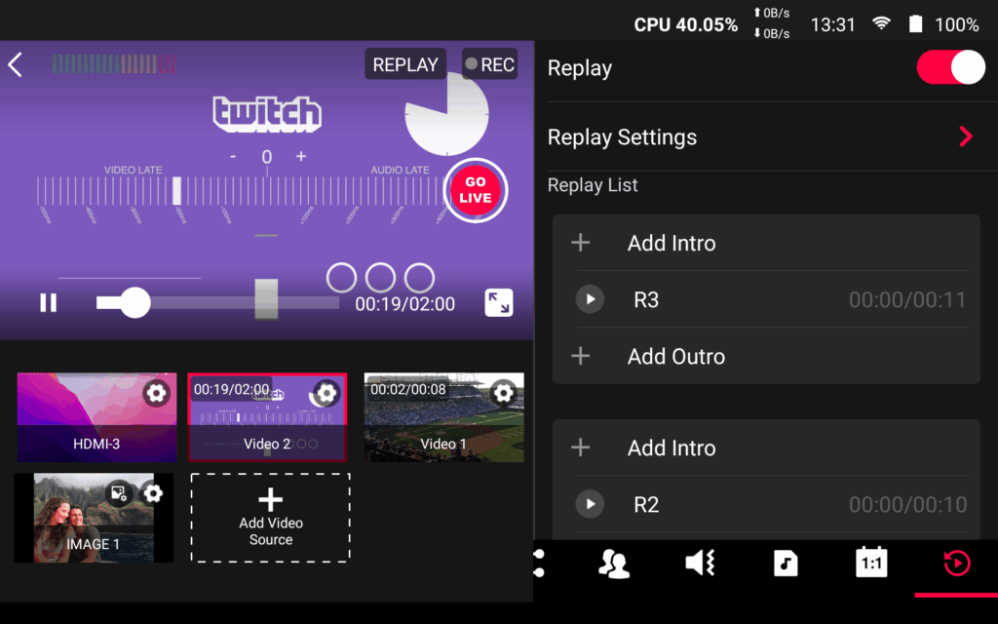Turn off the Replay switch
This screenshot has height=624, width=998.
point(950,68)
